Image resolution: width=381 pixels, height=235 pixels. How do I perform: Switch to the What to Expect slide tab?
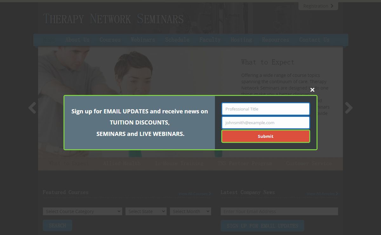click(69, 164)
